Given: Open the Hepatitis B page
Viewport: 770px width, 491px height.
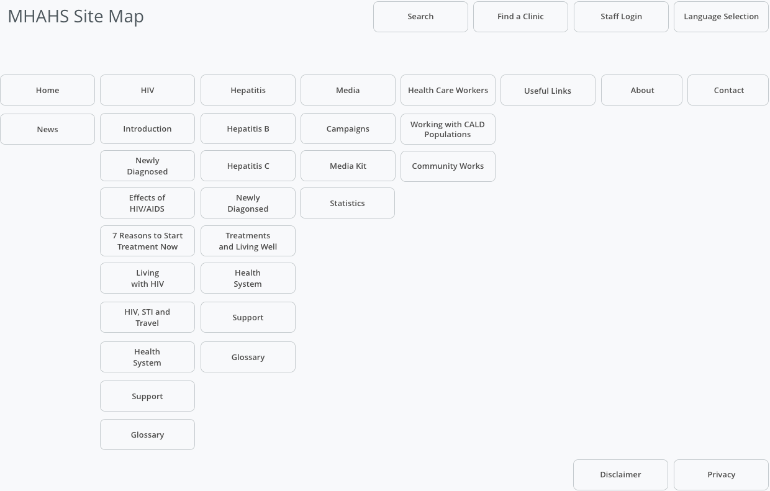Looking at the screenshot, I should point(248,129).
